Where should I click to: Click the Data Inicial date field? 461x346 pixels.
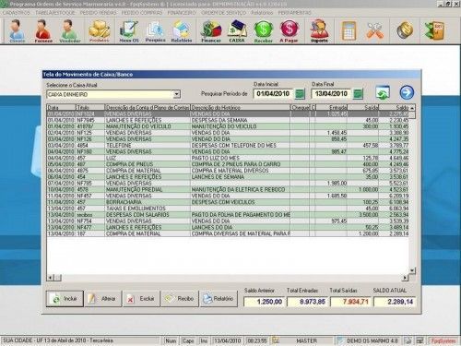(x=273, y=94)
